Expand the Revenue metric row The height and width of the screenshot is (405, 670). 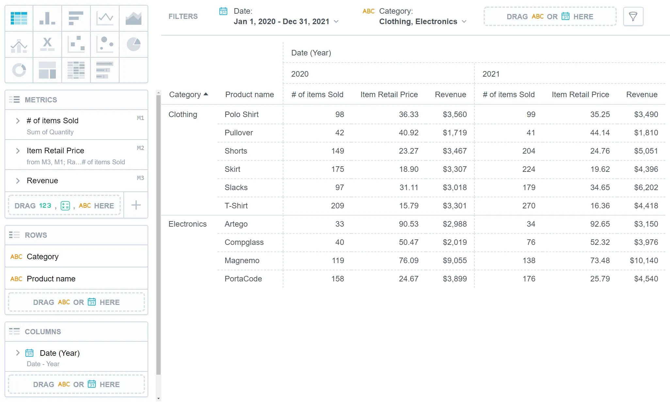(17, 180)
